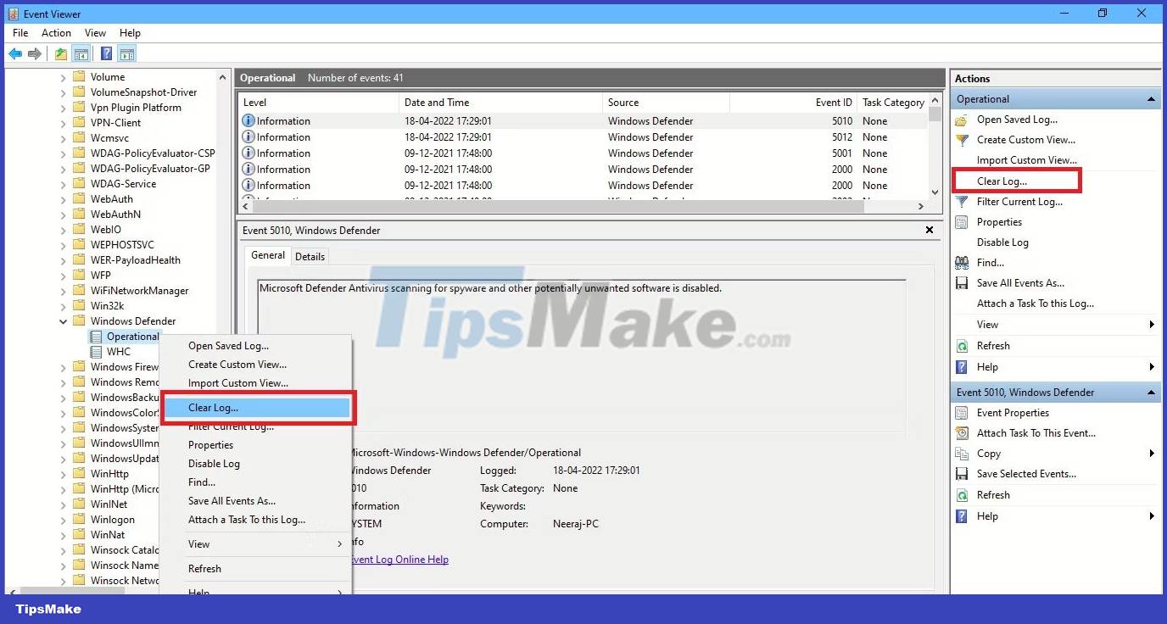
Task: Click the Show/Hide Console Tree toolbar icon
Action: pyautogui.click(x=81, y=53)
